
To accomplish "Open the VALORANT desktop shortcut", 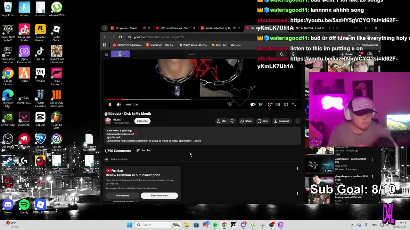I will pyautogui.click(x=24, y=119).
